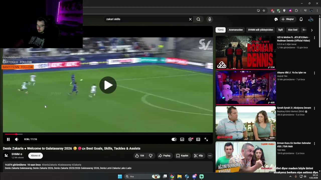The width and height of the screenshot is (321, 180).
Task: Click the taskbar volume speaker icon
Action: click(305, 176)
